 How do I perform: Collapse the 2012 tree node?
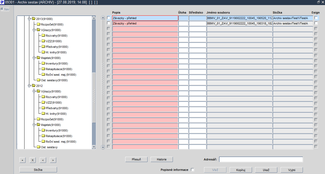point(29,86)
